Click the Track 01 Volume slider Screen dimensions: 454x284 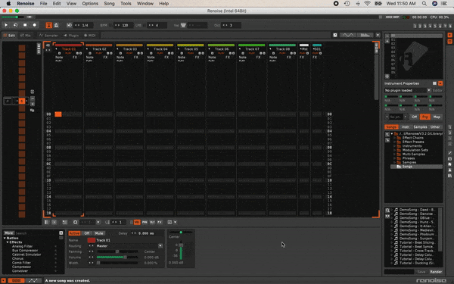coord(117,257)
